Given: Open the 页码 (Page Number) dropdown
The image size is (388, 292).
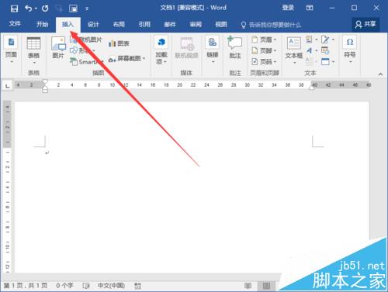Looking at the screenshot, I should (x=264, y=62).
